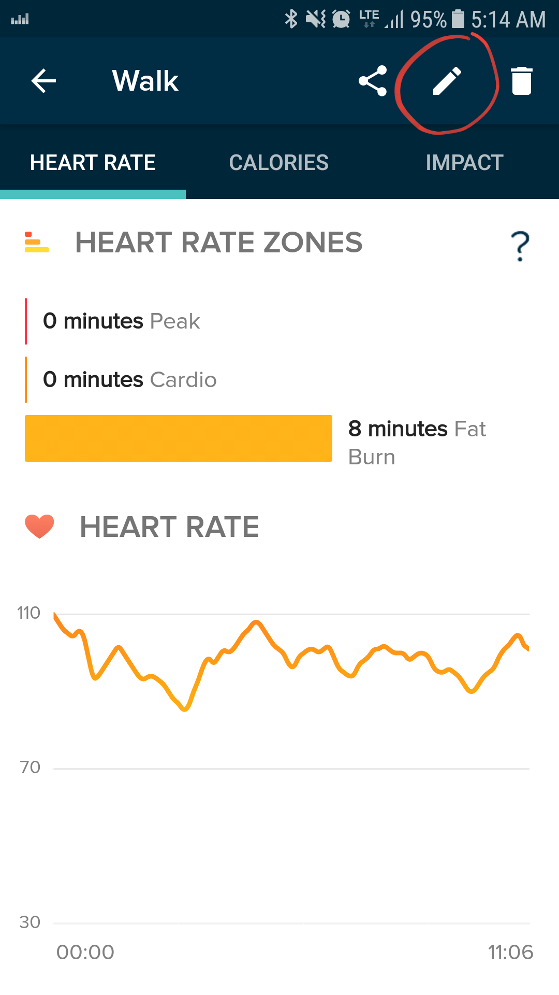Delete the walk using trash icon
This screenshot has height=995, width=559.
521,81
